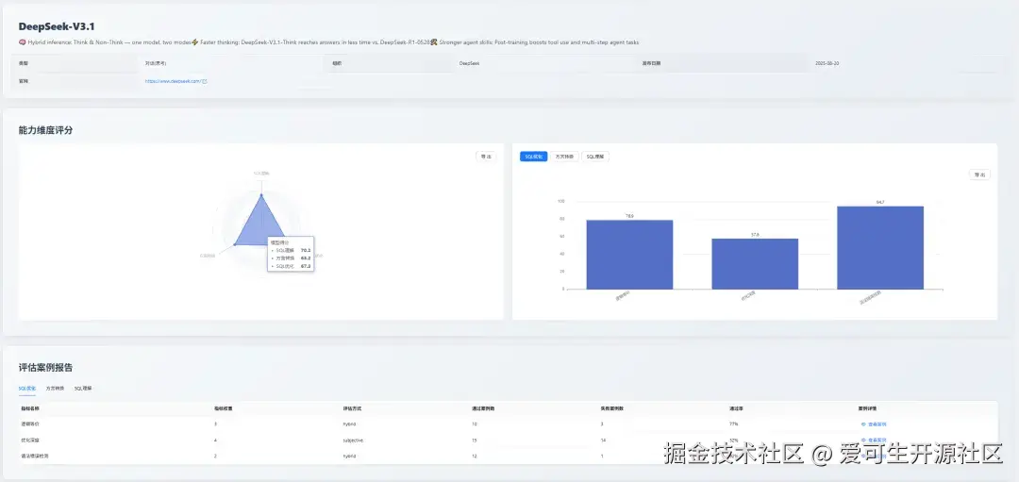The height and width of the screenshot is (482, 1019).
Task: Click the blue radar triangle area
Action: point(259,226)
